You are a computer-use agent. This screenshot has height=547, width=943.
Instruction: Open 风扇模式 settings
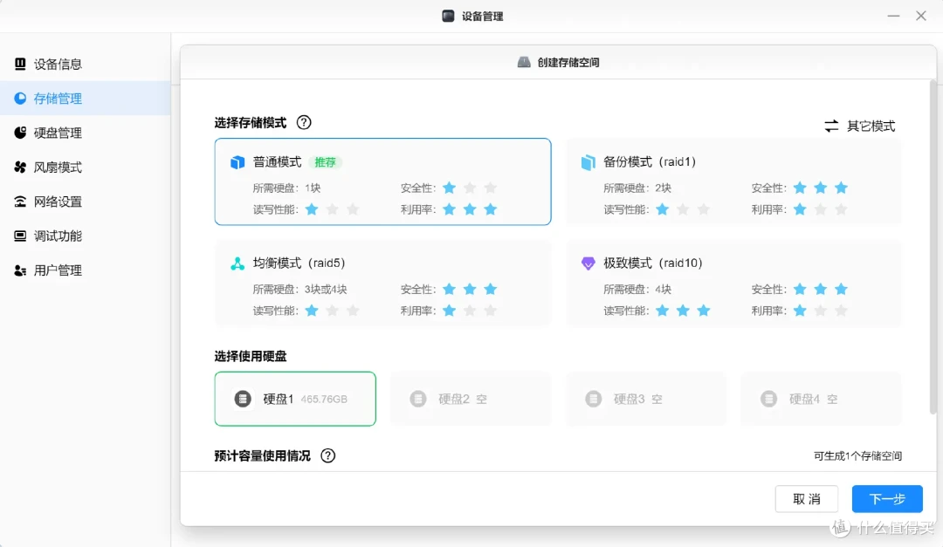pyautogui.click(x=85, y=167)
